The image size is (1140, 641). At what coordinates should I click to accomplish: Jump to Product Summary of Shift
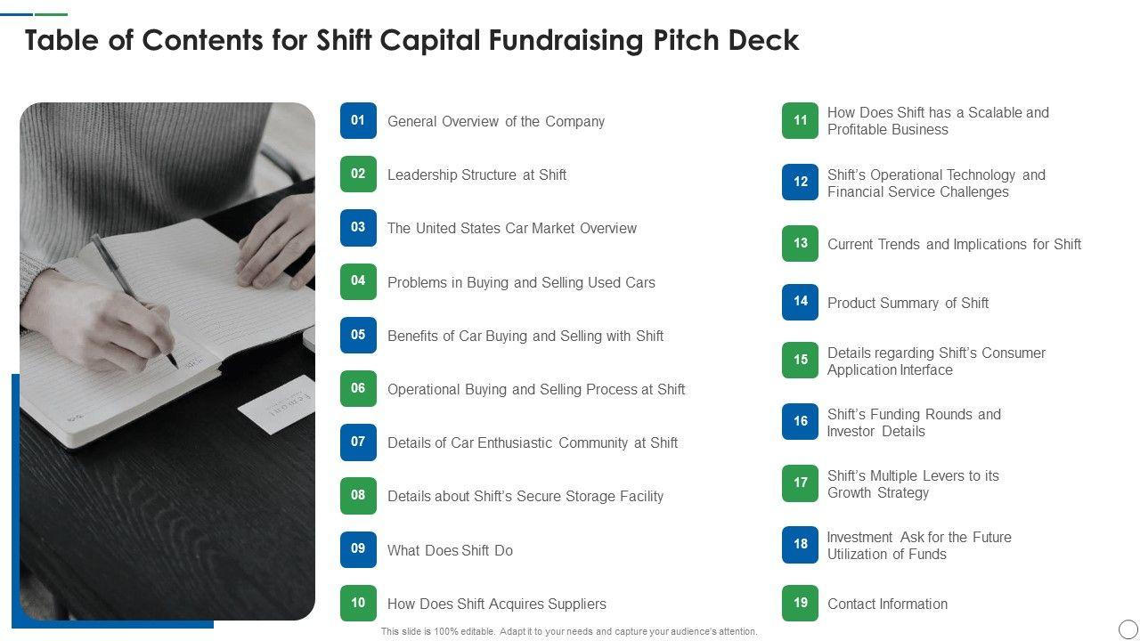pos(908,304)
